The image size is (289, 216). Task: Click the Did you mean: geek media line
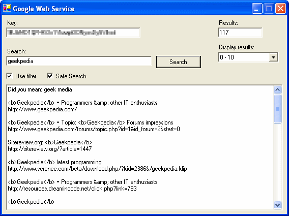[x=40, y=89]
